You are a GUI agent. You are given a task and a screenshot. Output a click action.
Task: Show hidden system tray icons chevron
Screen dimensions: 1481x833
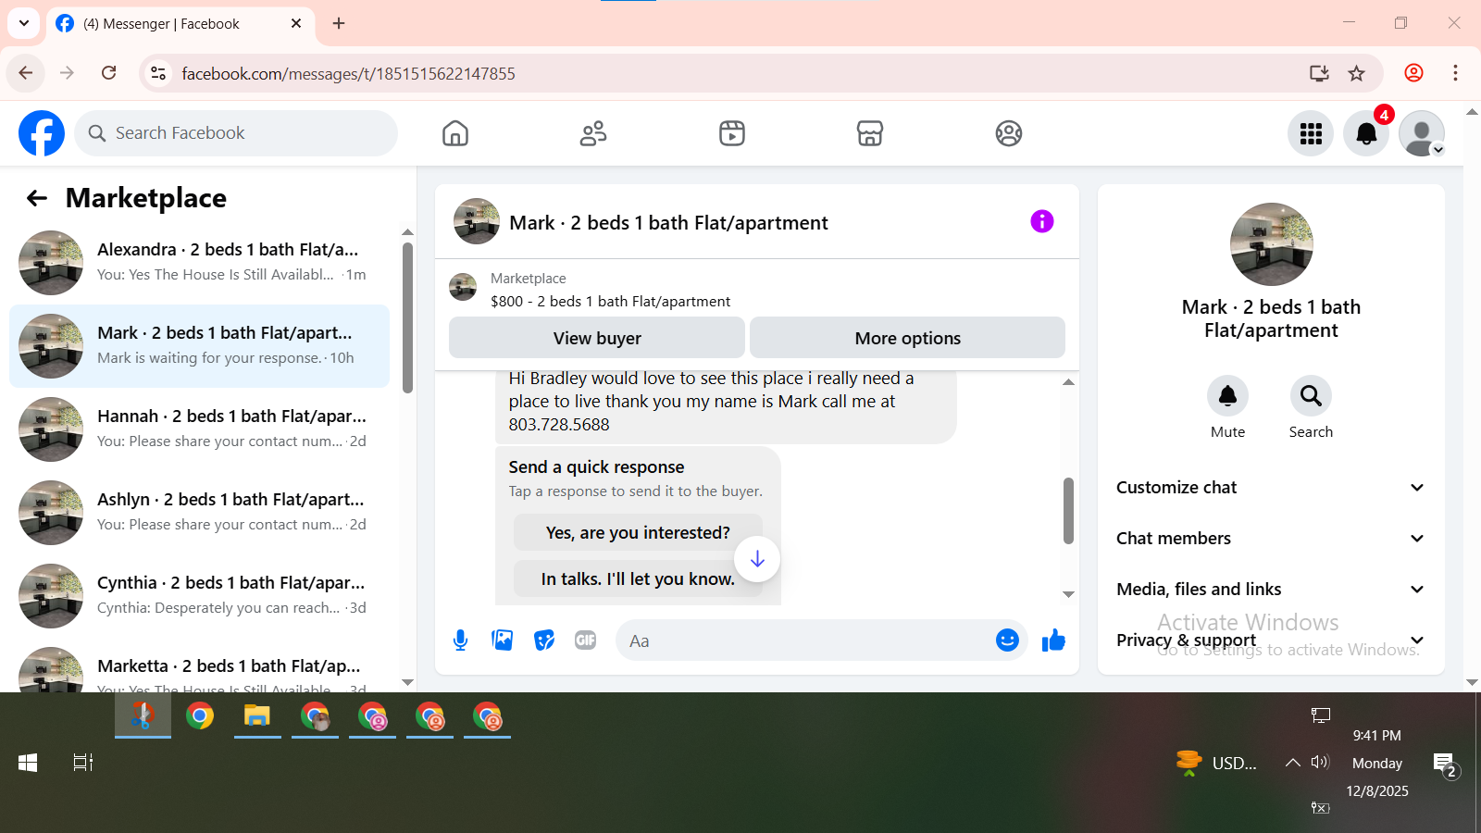coord(1292,763)
